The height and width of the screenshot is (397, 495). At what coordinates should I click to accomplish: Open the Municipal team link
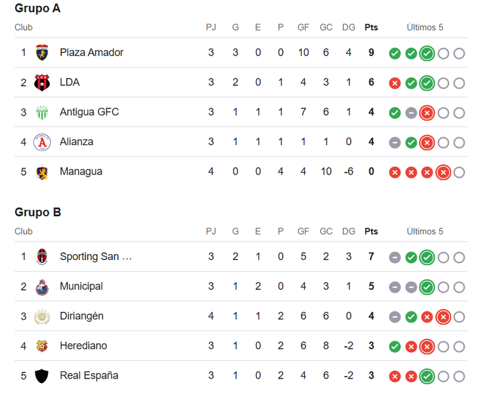pos(81,287)
